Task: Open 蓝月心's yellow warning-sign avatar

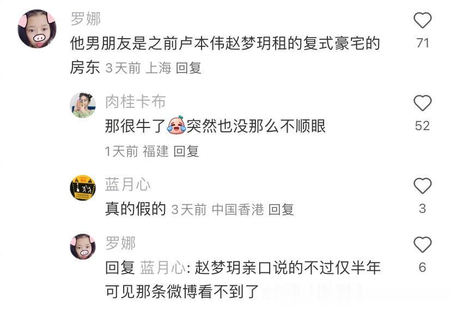Action: (x=83, y=187)
